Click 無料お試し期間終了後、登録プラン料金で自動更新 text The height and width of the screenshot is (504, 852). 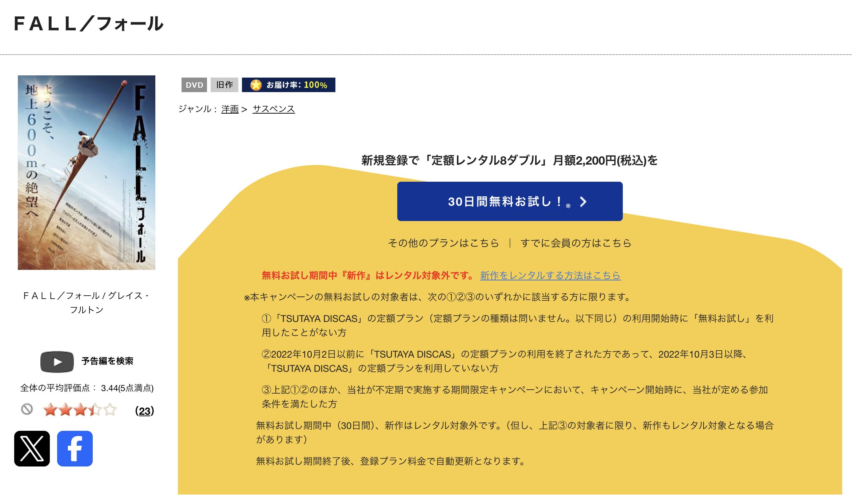(x=391, y=461)
